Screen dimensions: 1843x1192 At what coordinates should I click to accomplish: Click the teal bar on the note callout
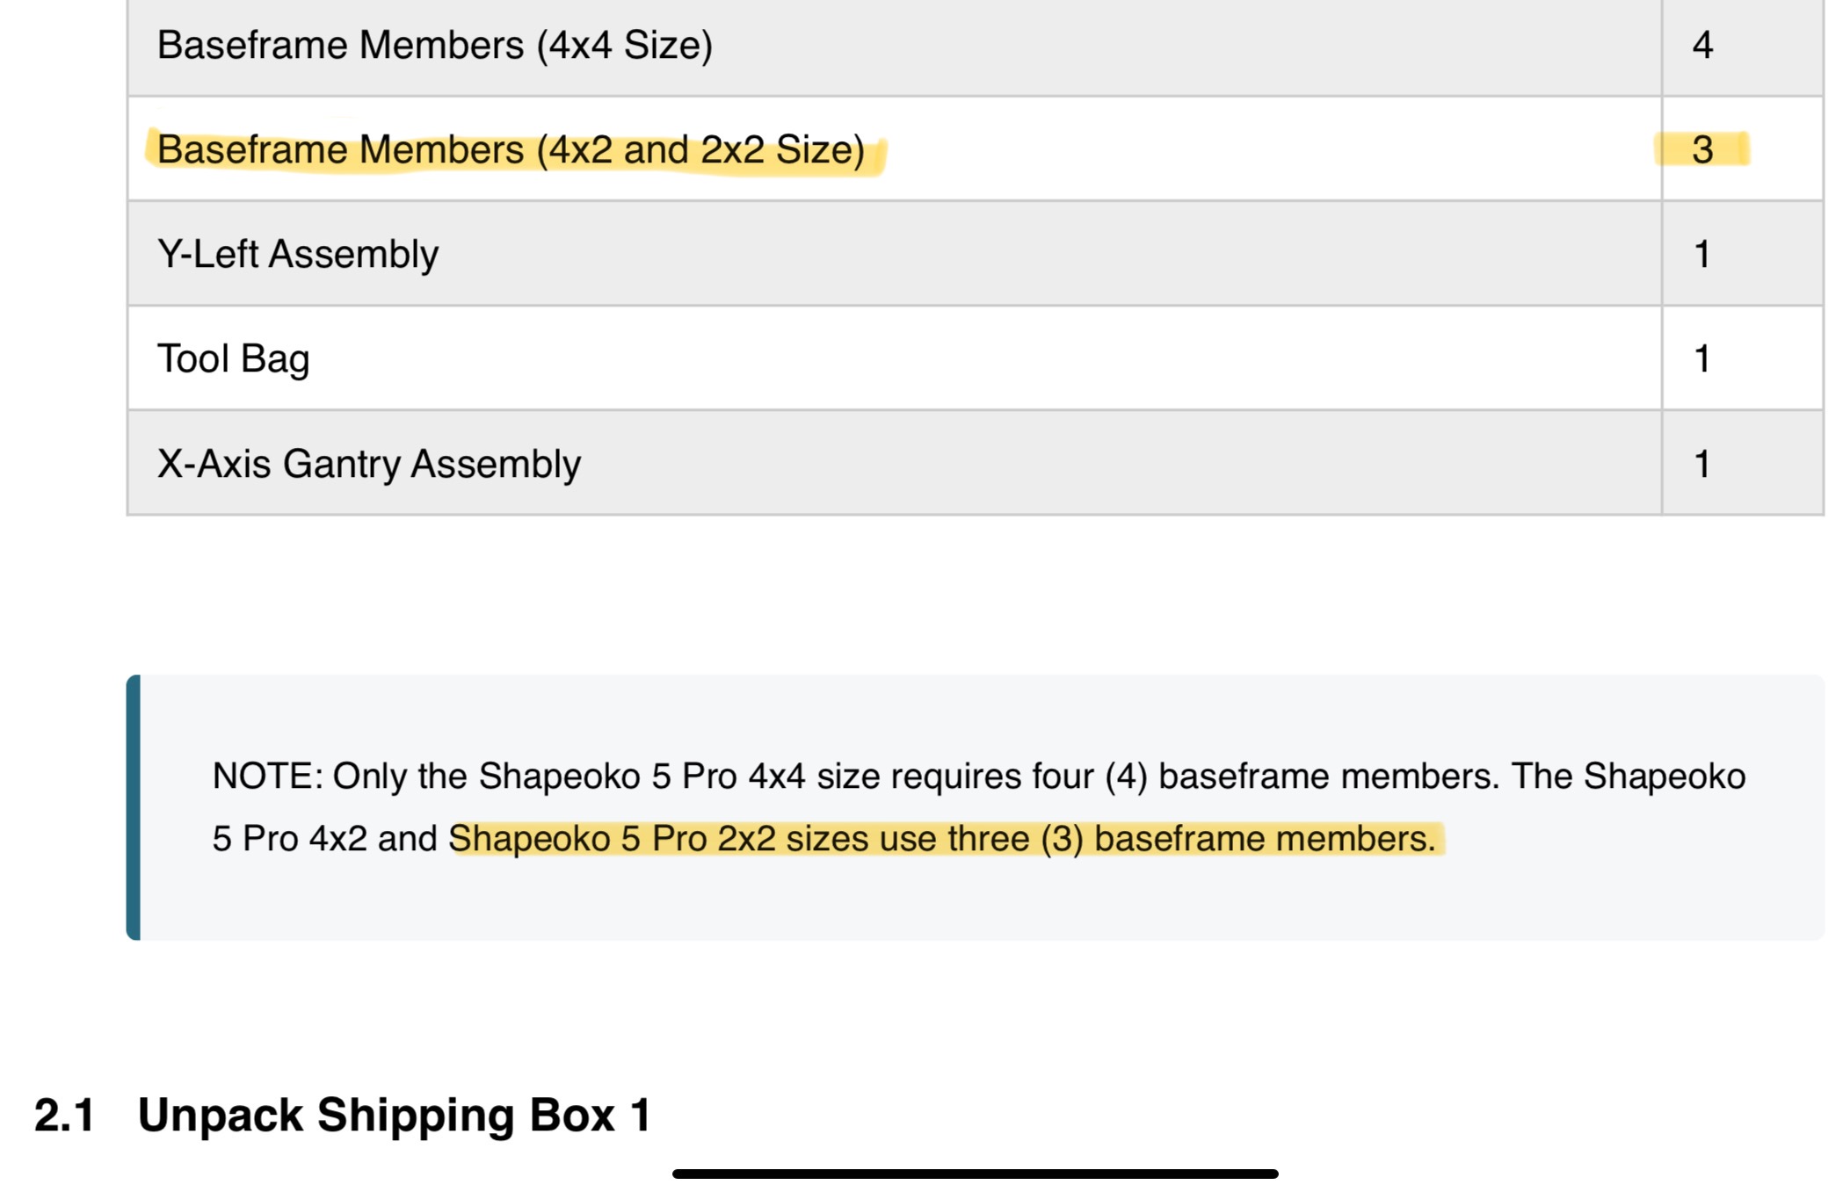(x=134, y=807)
